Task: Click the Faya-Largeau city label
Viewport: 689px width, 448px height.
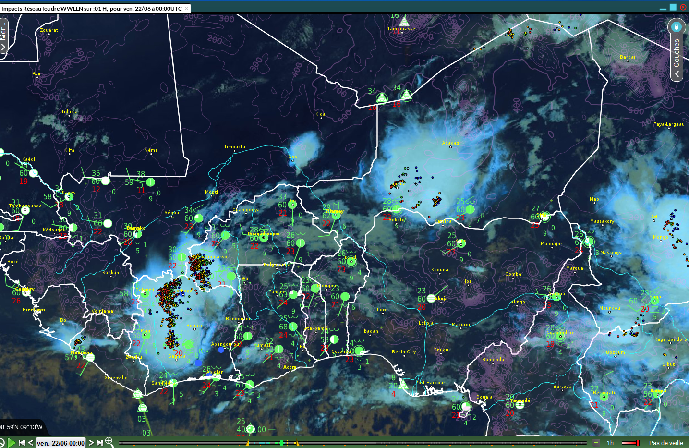Action: click(x=669, y=124)
